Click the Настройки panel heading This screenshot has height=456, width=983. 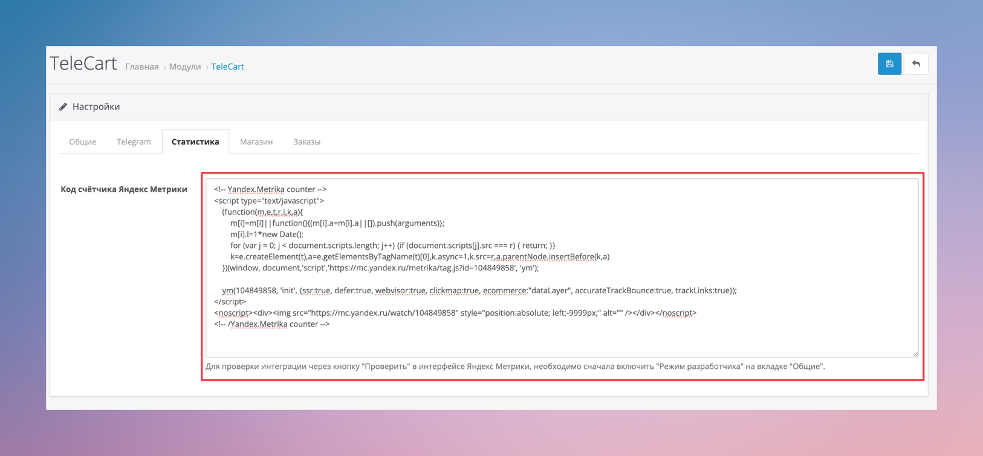tap(96, 107)
